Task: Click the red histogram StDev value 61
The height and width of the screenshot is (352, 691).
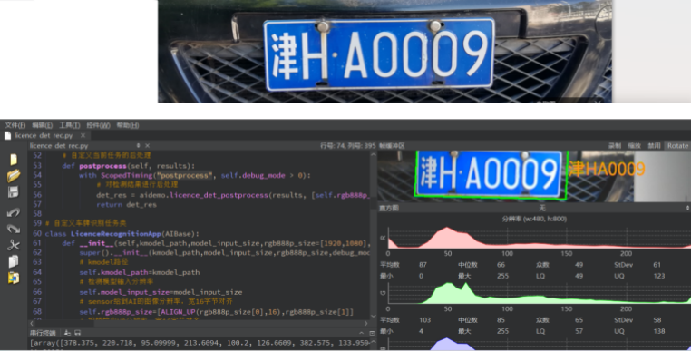Action: pos(657,265)
